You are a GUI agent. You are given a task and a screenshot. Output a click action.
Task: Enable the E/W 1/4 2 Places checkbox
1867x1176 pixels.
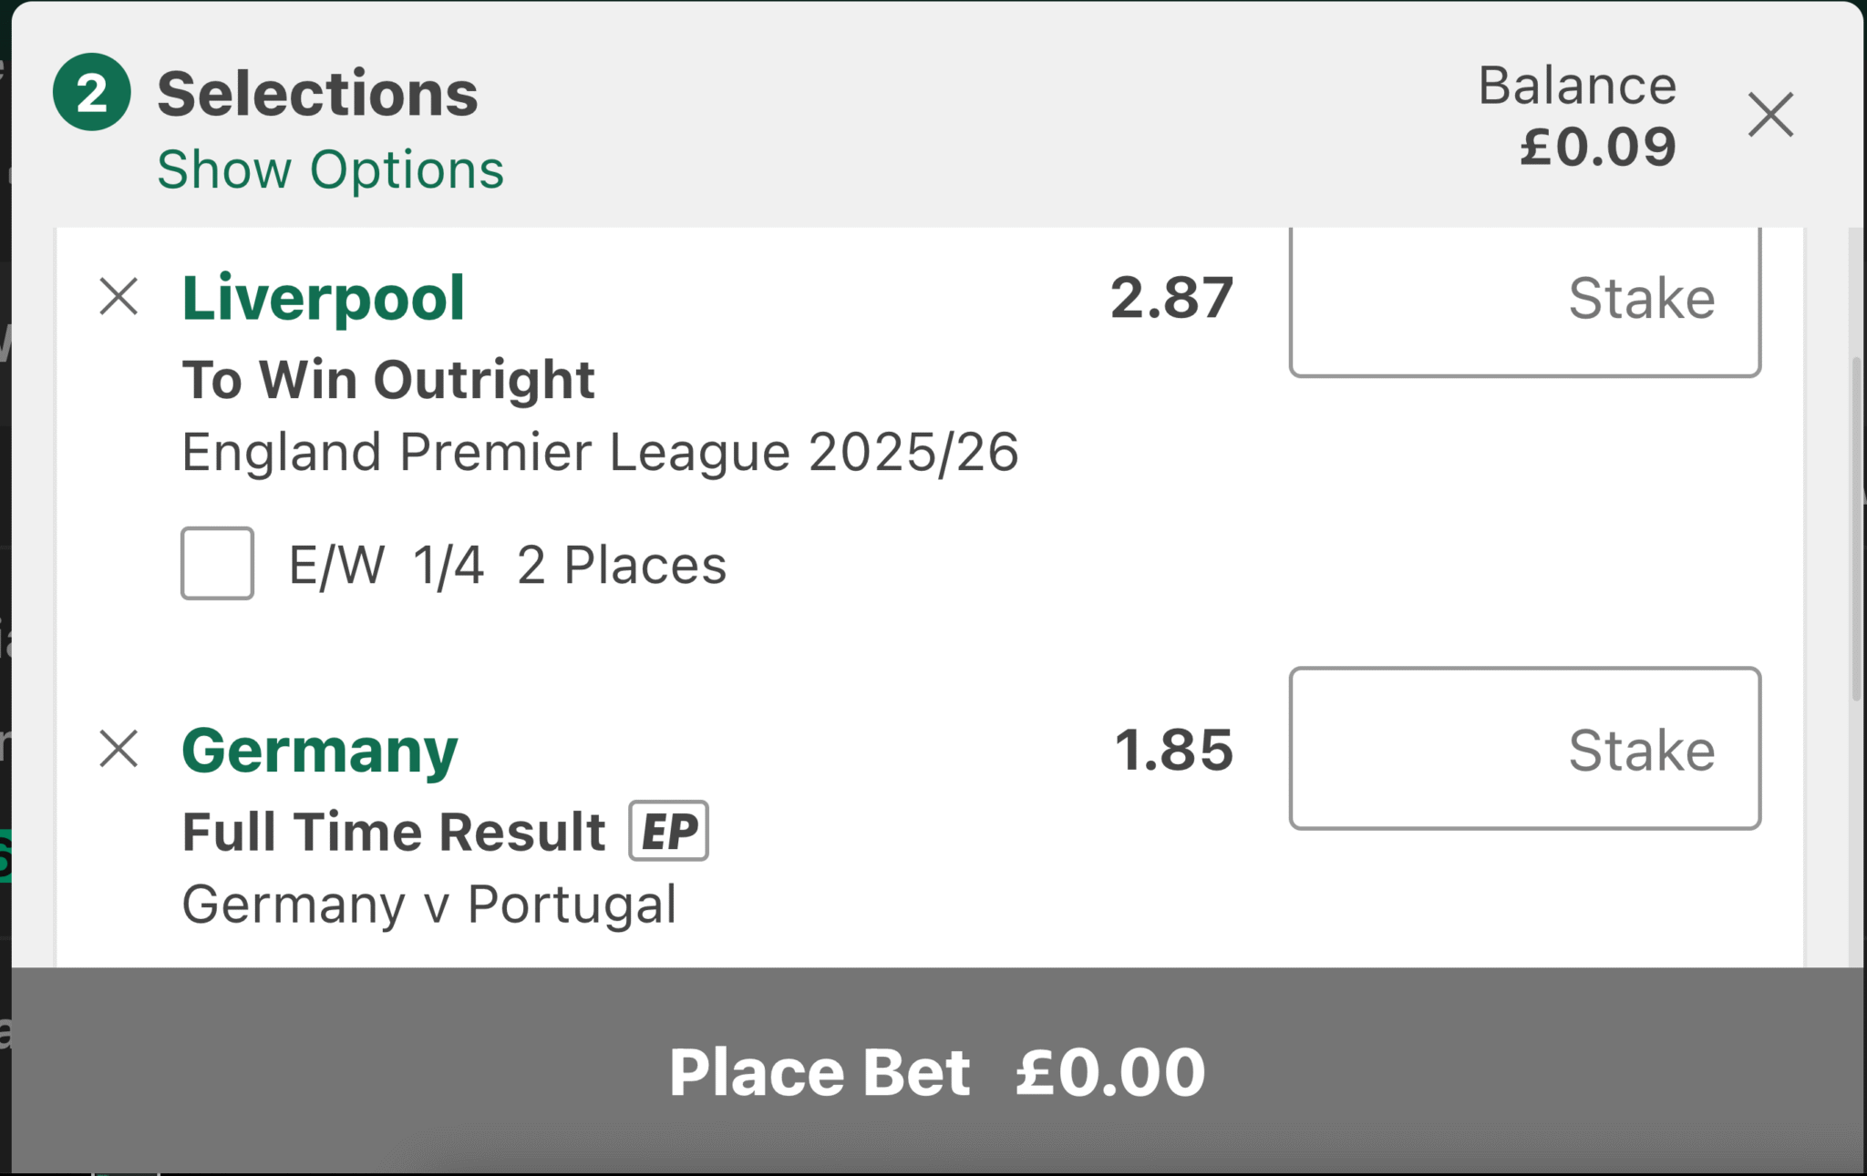[x=217, y=563]
